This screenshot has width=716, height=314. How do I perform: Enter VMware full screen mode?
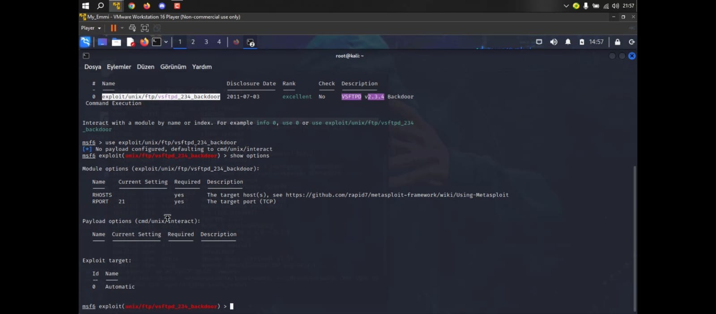click(x=145, y=28)
